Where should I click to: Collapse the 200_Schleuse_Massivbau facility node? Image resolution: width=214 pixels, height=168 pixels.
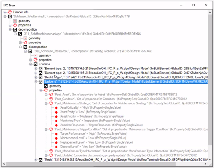[x=25, y=51]
